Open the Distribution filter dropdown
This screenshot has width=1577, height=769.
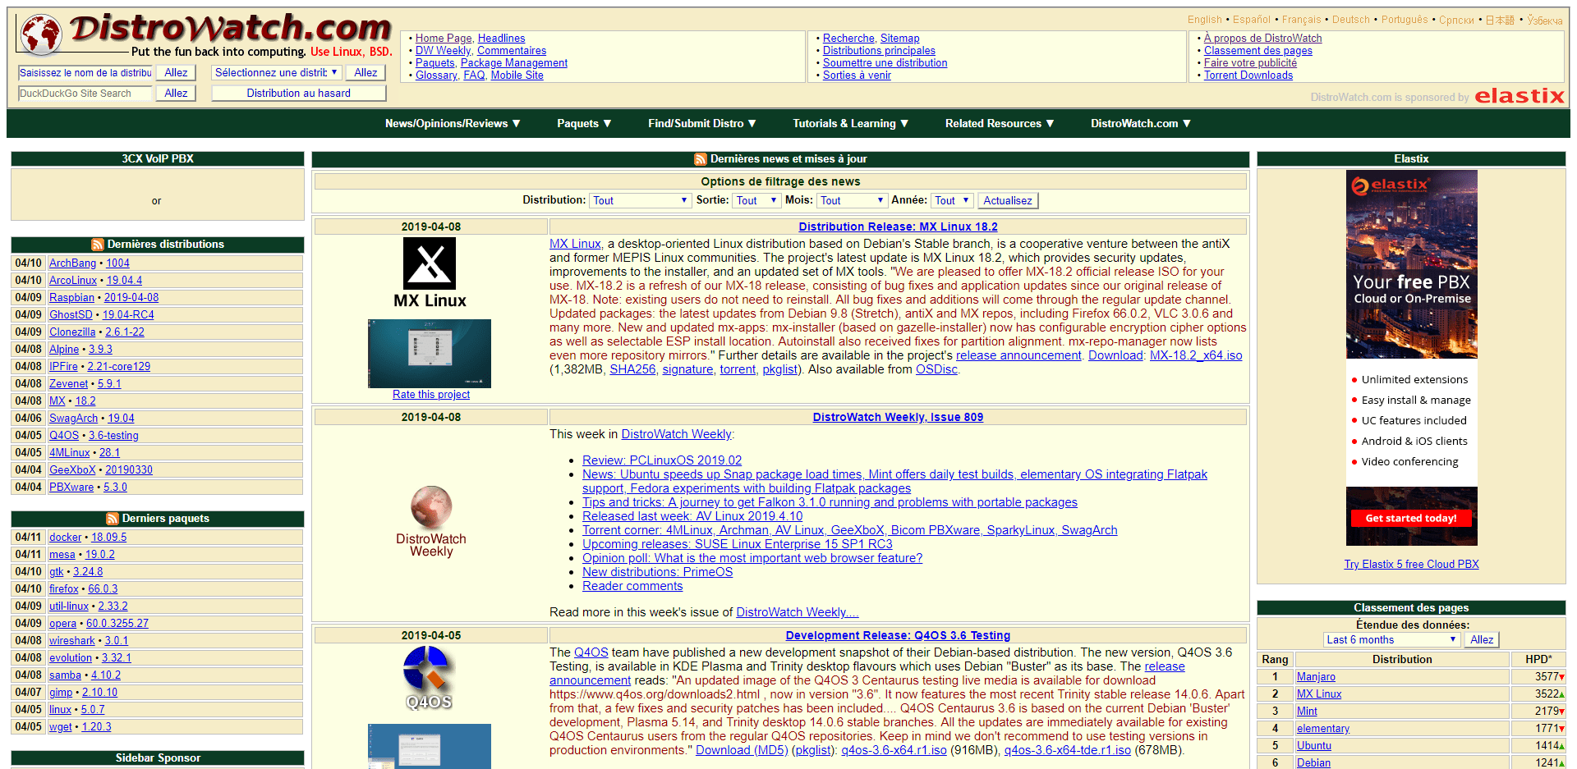tap(641, 200)
